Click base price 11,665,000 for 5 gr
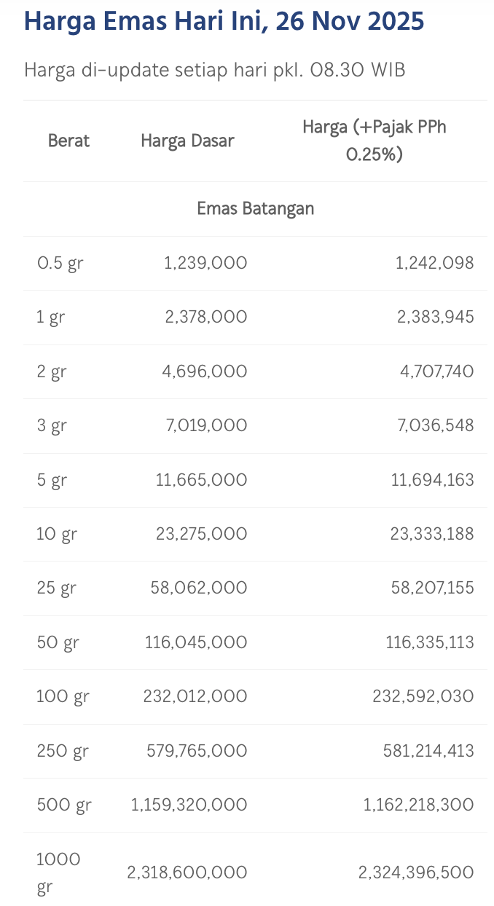 pyautogui.click(x=201, y=480)
